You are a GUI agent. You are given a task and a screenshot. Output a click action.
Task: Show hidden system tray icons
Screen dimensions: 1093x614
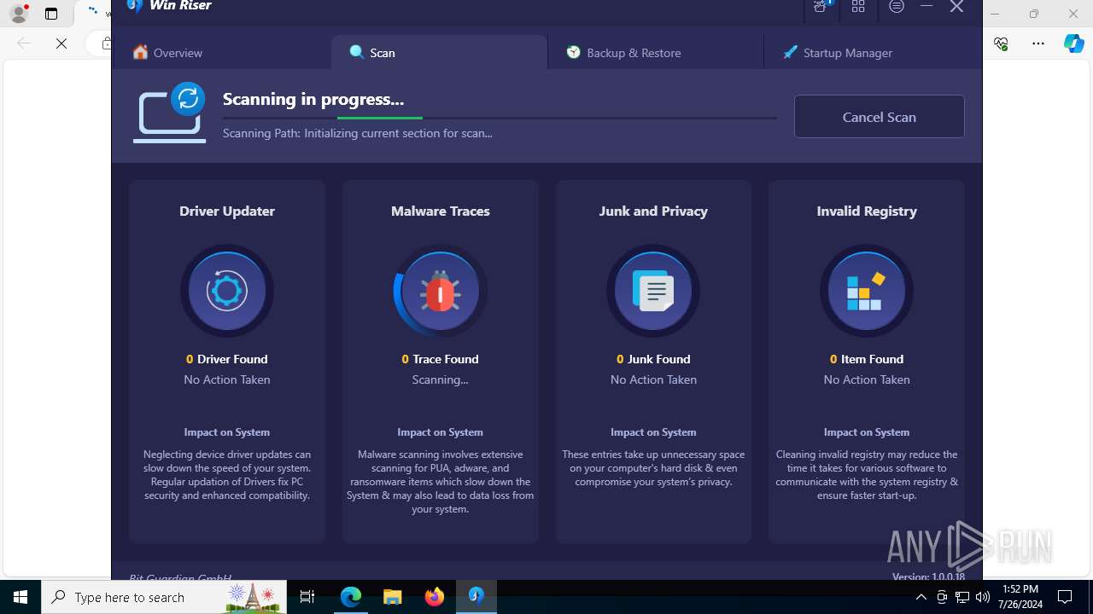[x=921, y=597]
